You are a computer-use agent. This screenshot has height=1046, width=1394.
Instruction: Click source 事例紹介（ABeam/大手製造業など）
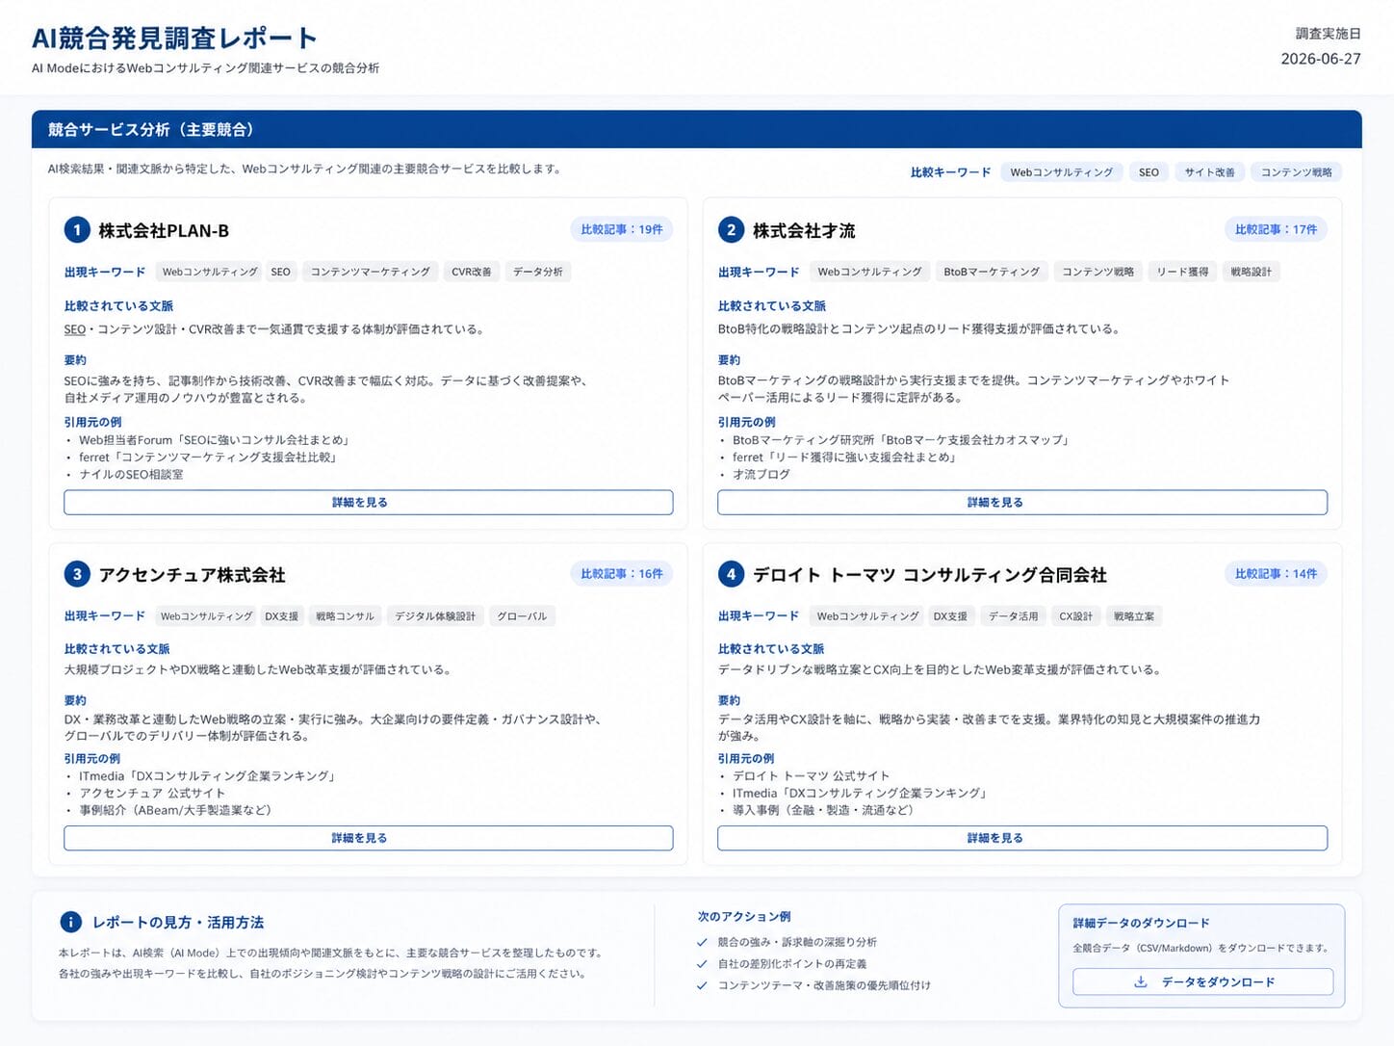click(x=175, y=811)
